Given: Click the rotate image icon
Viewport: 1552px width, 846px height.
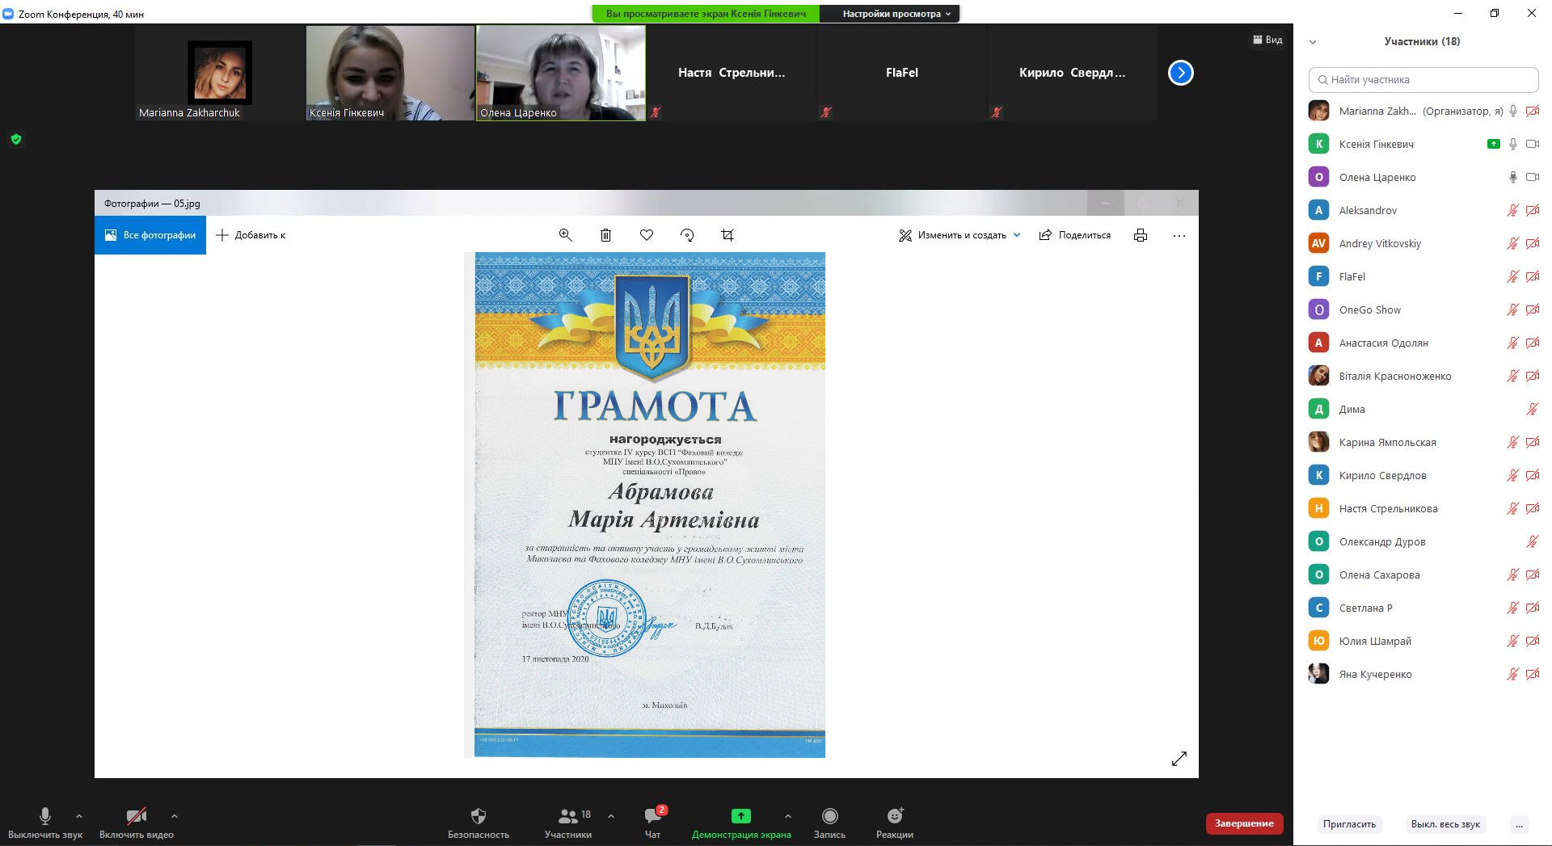Looking at the screenshot, I should pos(687,235).
